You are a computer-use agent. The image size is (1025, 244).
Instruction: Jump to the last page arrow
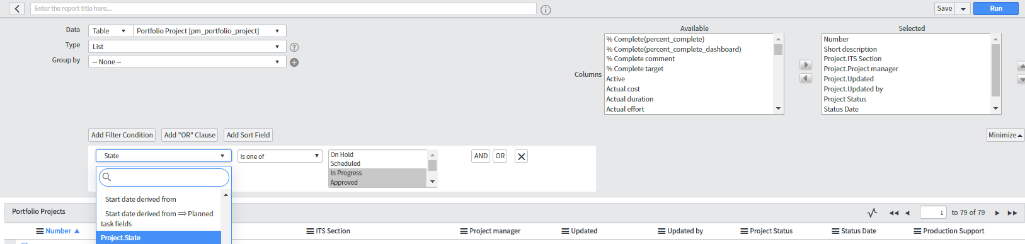pos(1012,213)
